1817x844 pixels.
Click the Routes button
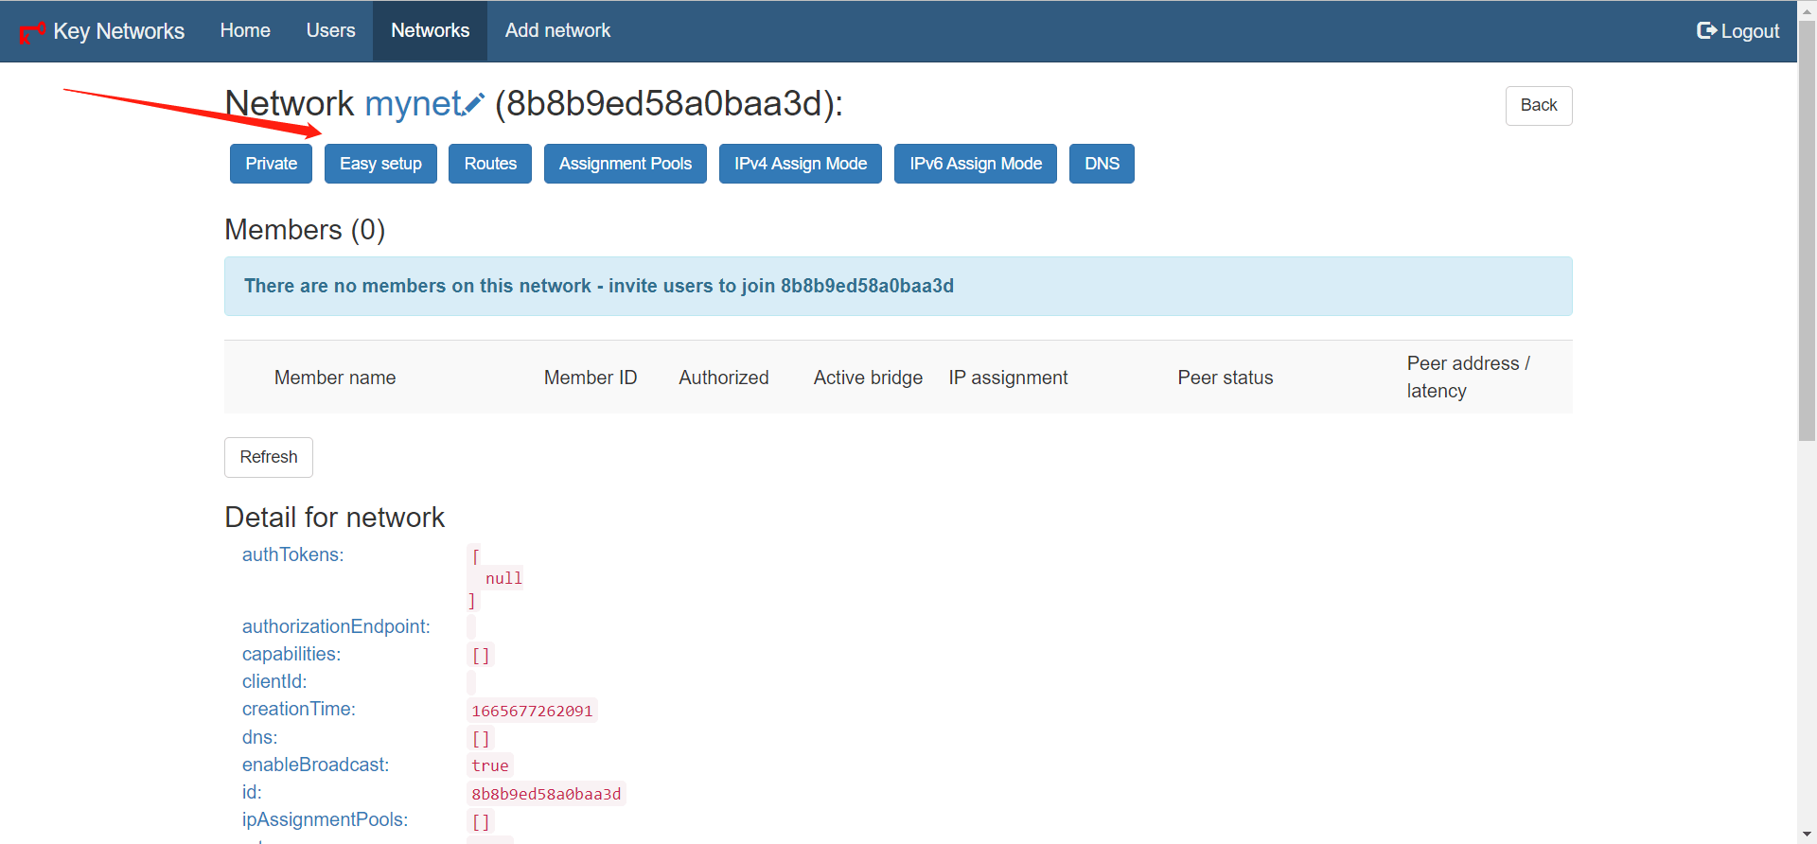tap(490, 164)
